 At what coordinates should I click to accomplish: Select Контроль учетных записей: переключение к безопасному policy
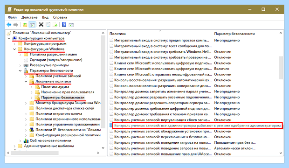[162, 137]
